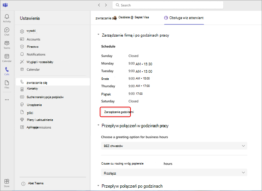This screenshot has height=191, width=262.
Task: Collapse Przepływ połączeń po godzinach section
Action: point(99,185)
